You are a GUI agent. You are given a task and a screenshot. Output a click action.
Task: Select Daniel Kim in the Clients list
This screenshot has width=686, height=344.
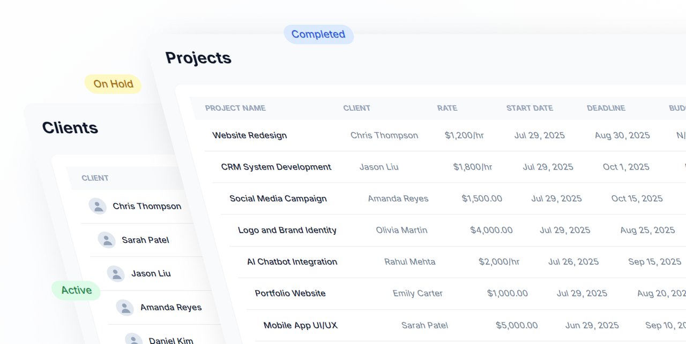(171, 340)
